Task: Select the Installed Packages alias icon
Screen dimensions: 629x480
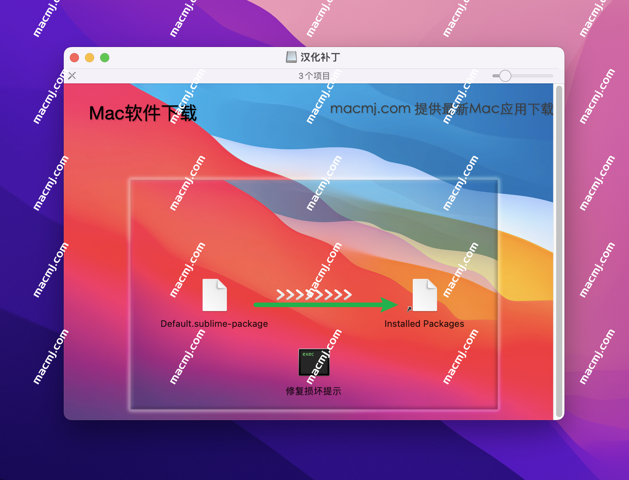Action: tap(425, 295)
